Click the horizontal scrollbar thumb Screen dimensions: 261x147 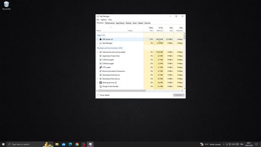click(x=122, y=91)
